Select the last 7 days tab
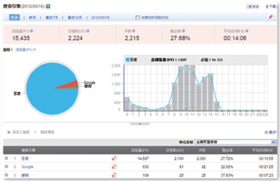This screenshot has width=280, height=181. click(52, 17)
